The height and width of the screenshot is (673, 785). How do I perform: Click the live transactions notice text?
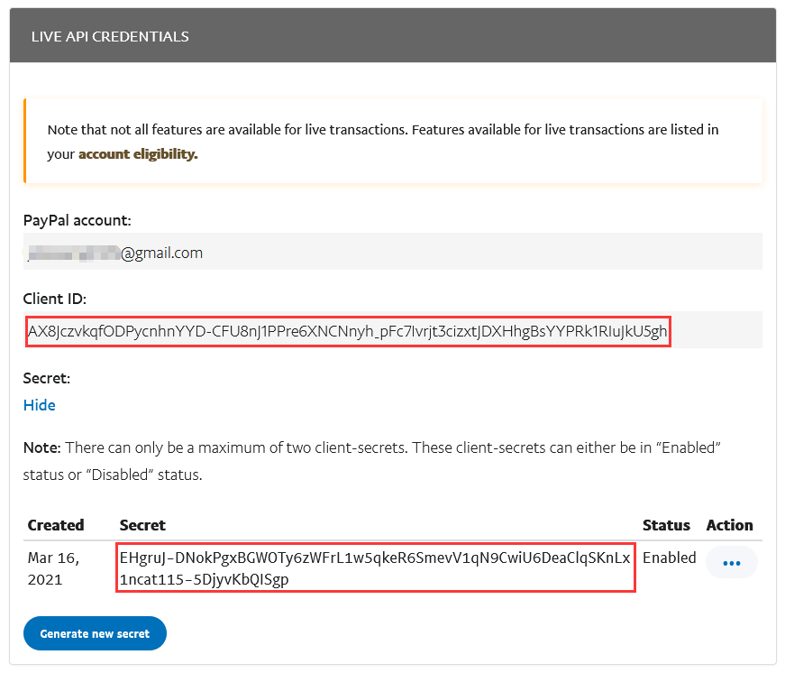(382, 130)
